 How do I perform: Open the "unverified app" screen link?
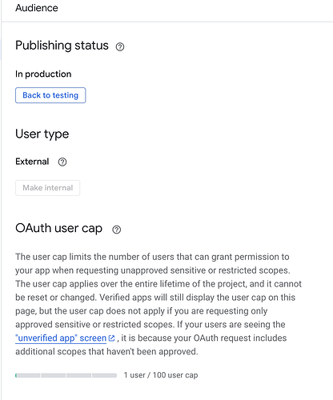(61, 338)
